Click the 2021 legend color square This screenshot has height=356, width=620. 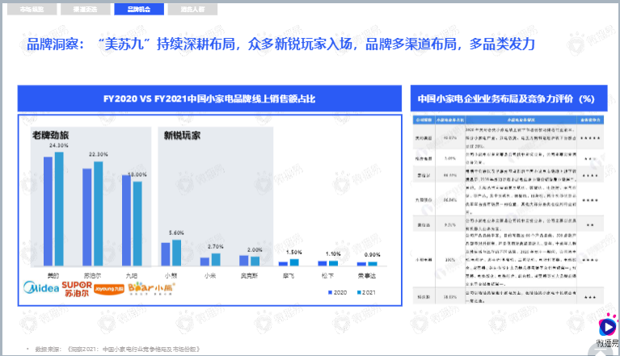pos(359,292)
